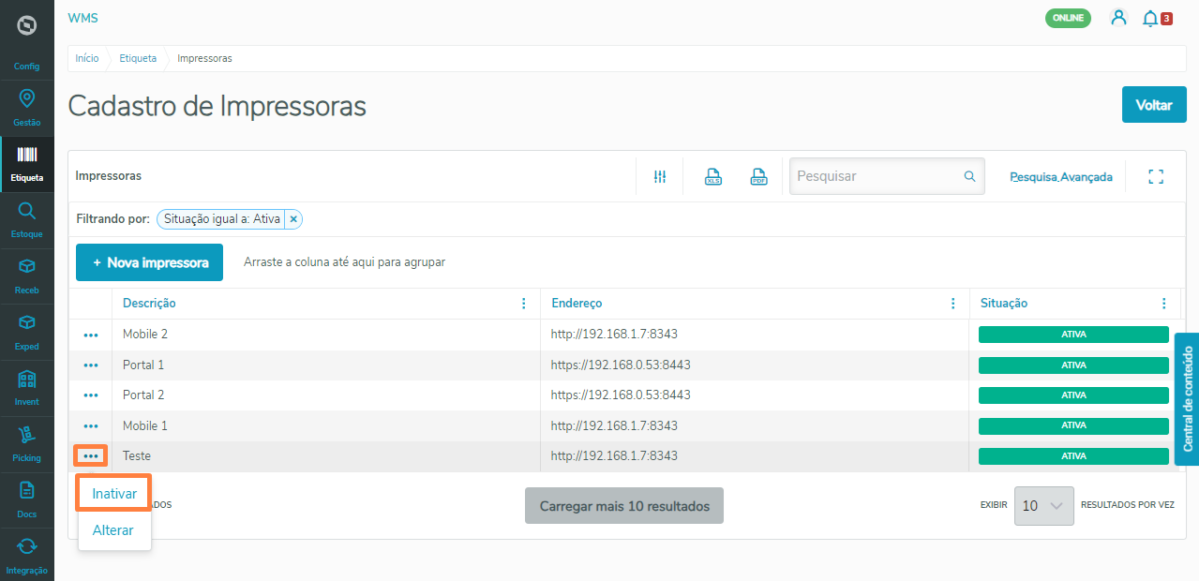Open Pesquisa Avançada link
The height and width of the screenshot is (581, 1199).
1060,176
